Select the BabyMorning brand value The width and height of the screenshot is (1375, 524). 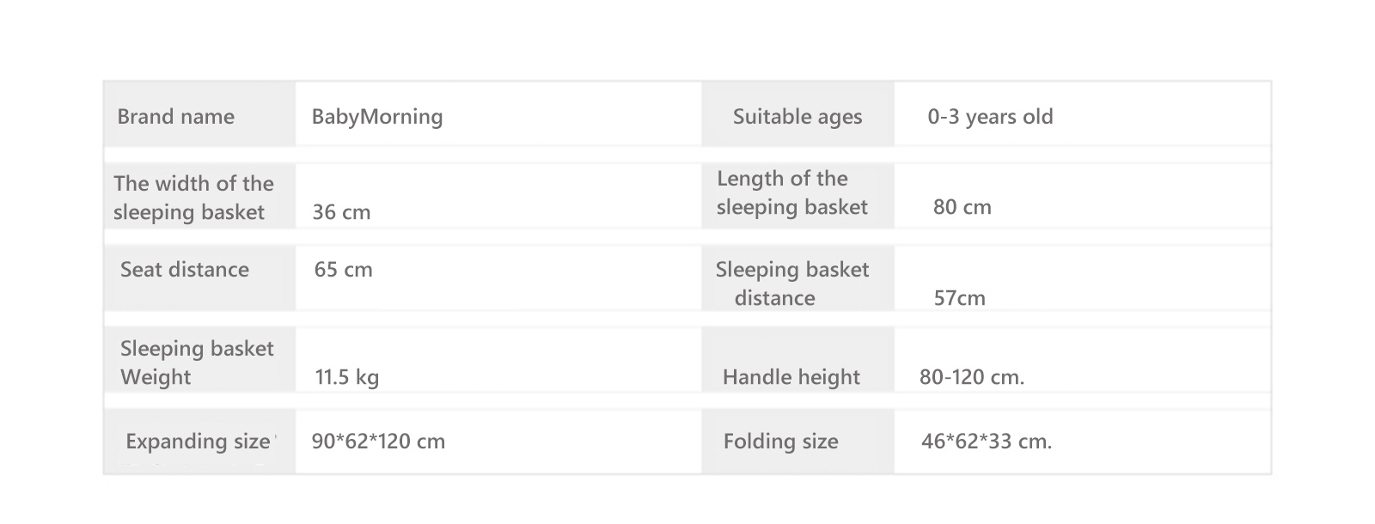coord(377,117)
